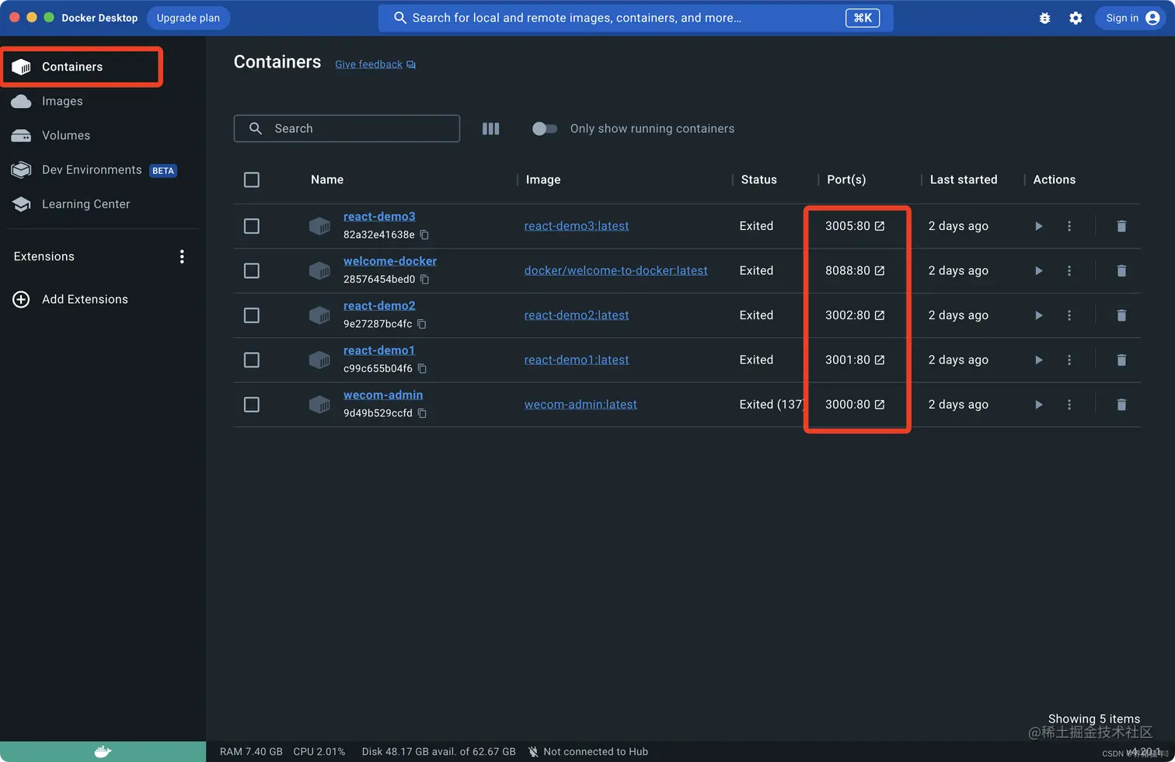Open the react-demo2:latest image link
Viewport: 1175px width, 762px height.
(577, 315)
